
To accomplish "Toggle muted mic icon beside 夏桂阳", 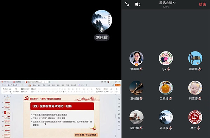I will coord(141,98).
